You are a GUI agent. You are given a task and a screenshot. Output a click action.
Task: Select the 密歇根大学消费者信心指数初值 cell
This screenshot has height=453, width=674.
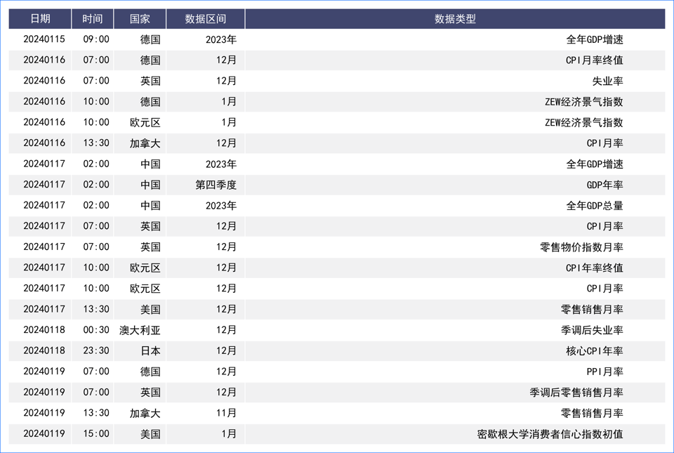(x=550, y=434)
